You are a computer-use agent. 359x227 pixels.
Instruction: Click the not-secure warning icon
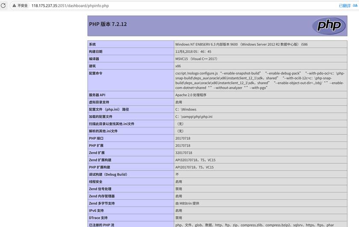pyautogui.click(x=14, y=6)
